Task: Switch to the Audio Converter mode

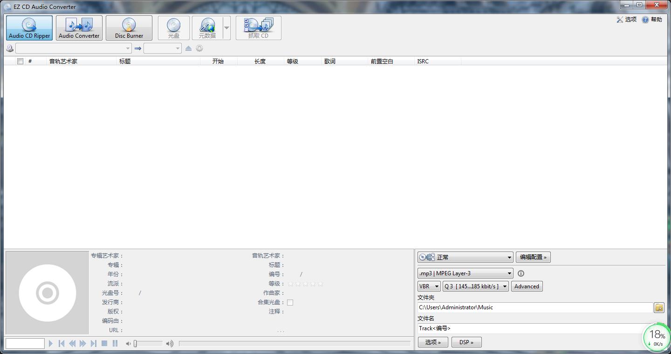Action: [79, 28]
